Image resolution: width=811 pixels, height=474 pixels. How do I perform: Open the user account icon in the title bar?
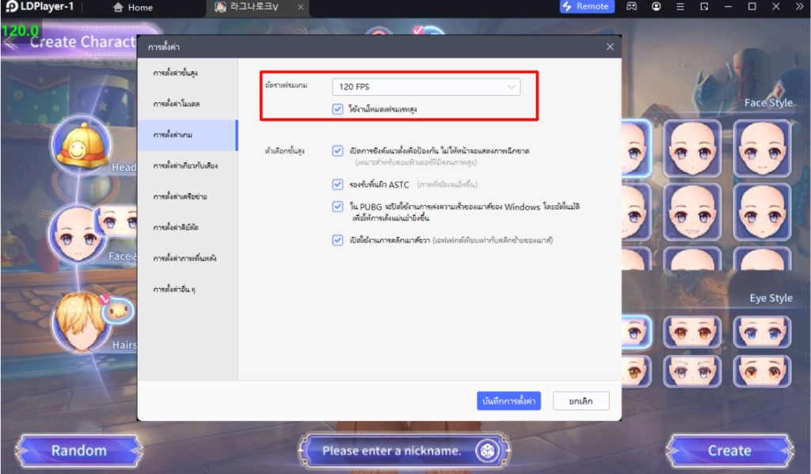(x=656, y=6)
